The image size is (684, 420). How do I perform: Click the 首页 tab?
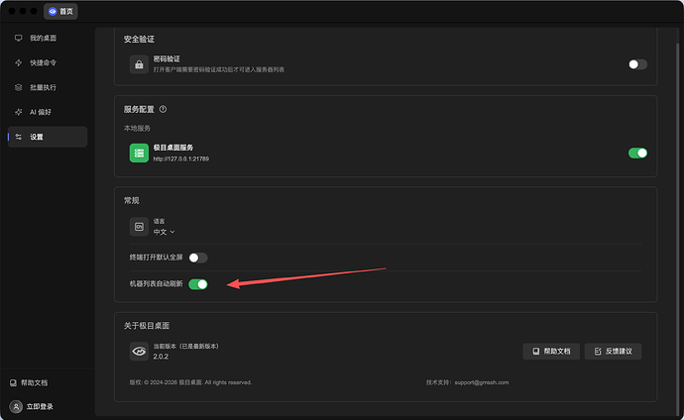60,11
